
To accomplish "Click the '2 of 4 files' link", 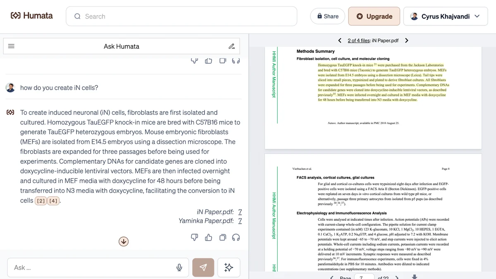I will pyautogui.click(x=359, y=41).
